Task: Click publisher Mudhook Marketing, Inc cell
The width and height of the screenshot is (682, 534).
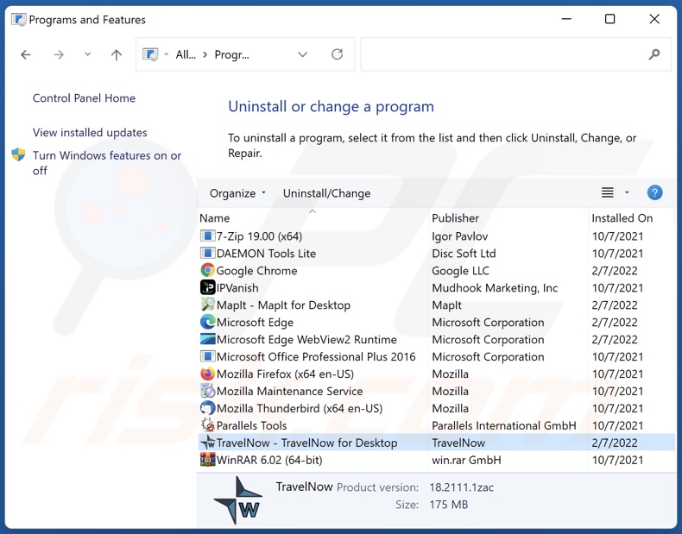Action: 495,288
